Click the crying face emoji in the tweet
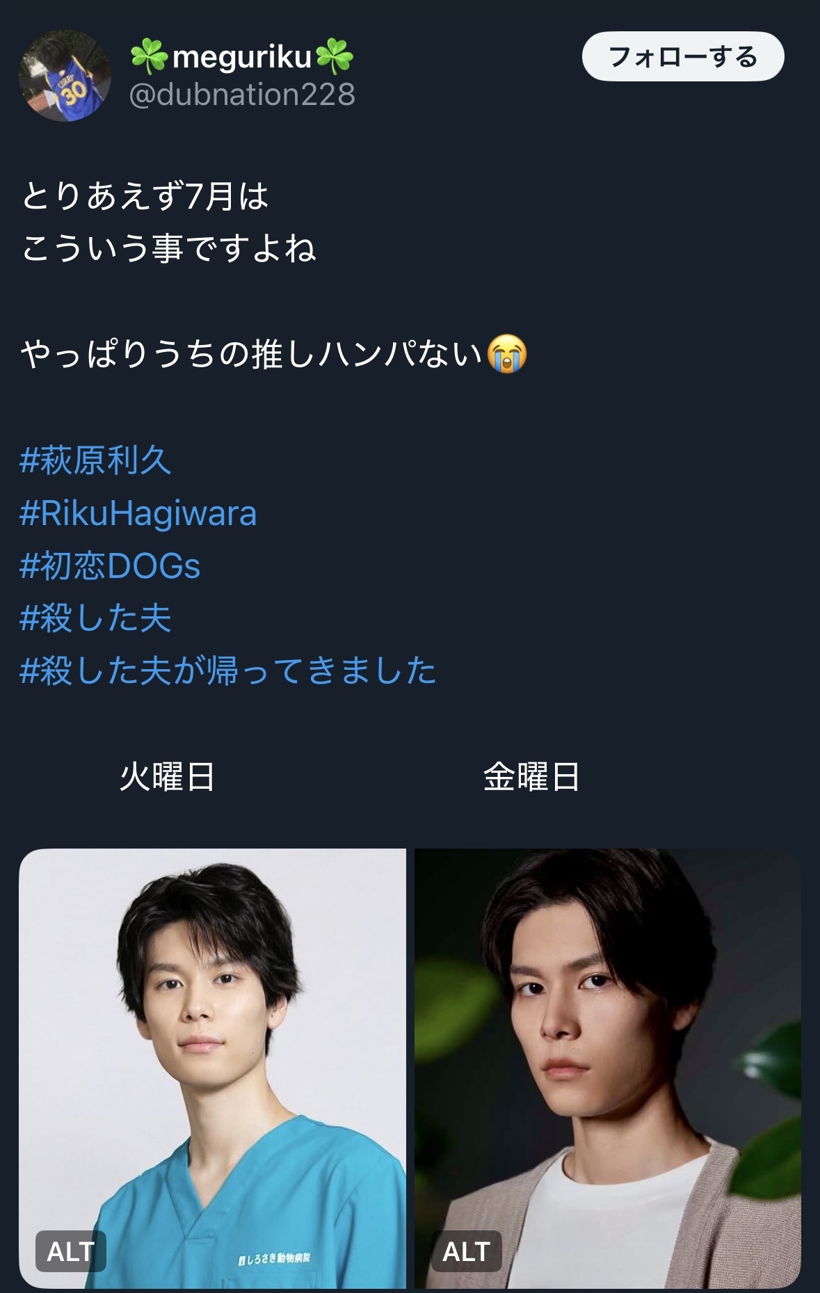 coord(507,353)
